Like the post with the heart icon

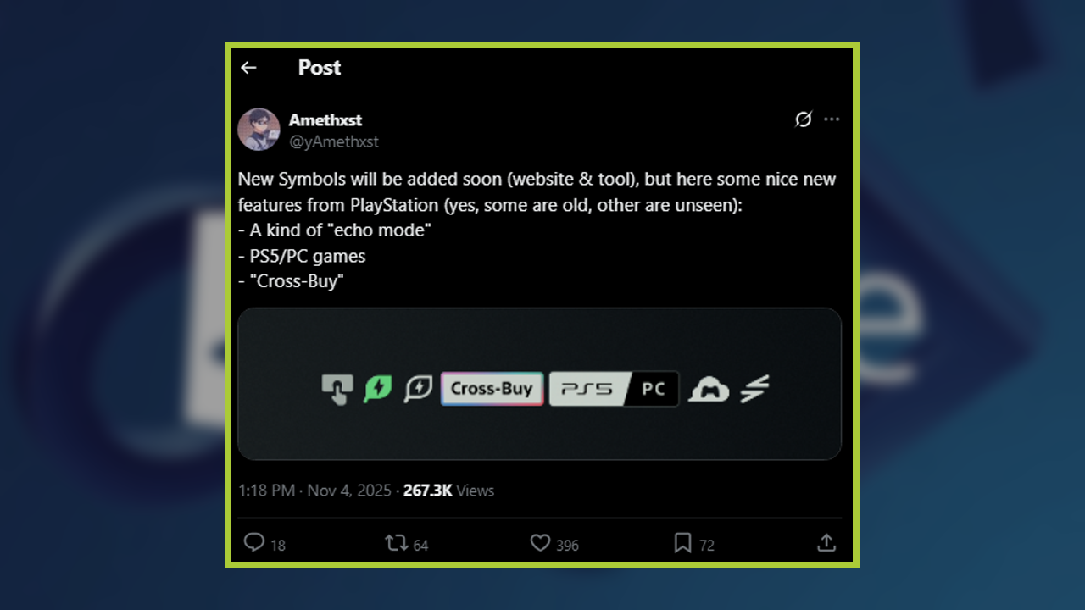540,543
